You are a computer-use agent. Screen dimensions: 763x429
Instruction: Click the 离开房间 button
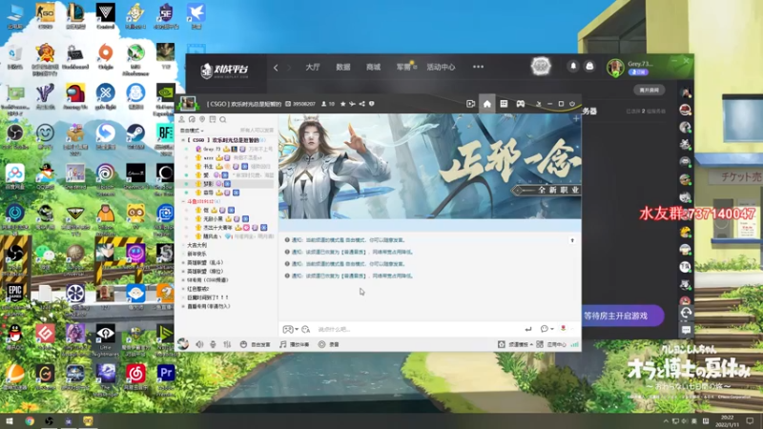(x=650, y=90)
